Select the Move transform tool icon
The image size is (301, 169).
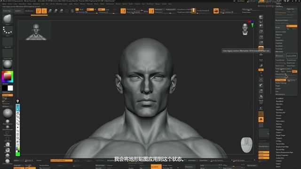[50, 11]
